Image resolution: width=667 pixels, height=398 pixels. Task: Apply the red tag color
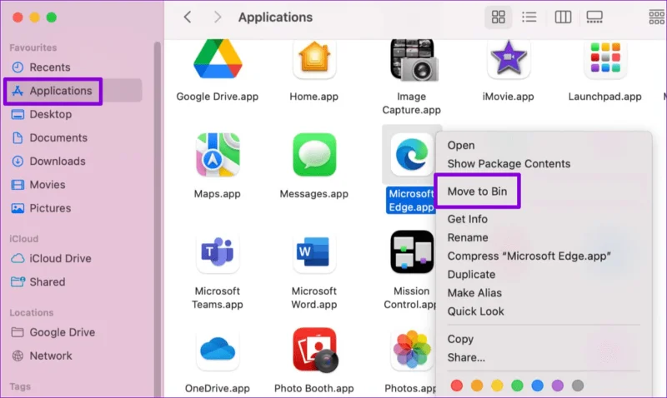point(457,386)
